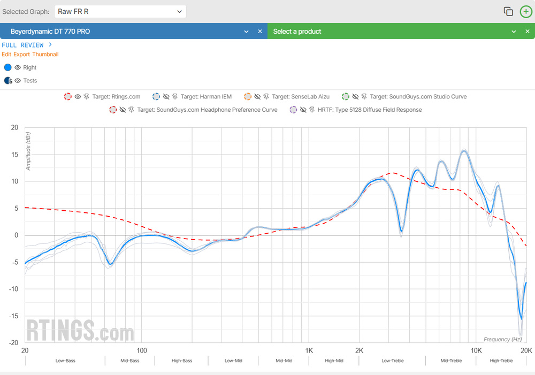Viewport: 535px width, 375px height.
Task: Hide the Target: Rtings.com curve
Action: pos(78,97)
